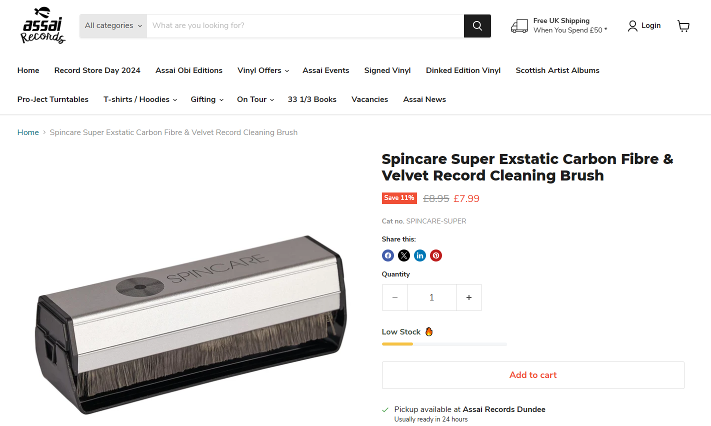Go to Record Store Day 2024
The image size is (711, 426).
pyautogui.click(x=97, y=70)
